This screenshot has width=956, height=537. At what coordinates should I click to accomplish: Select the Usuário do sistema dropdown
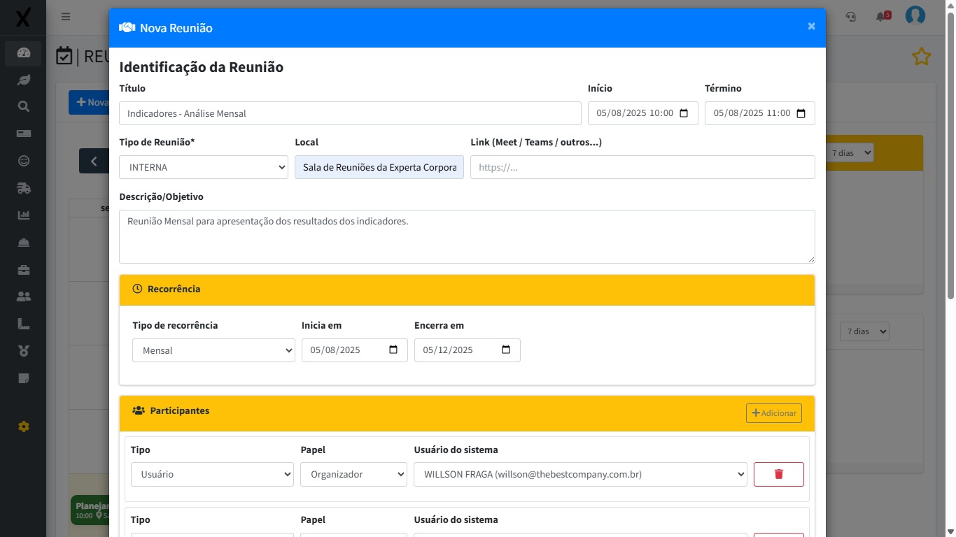[579, 474]
